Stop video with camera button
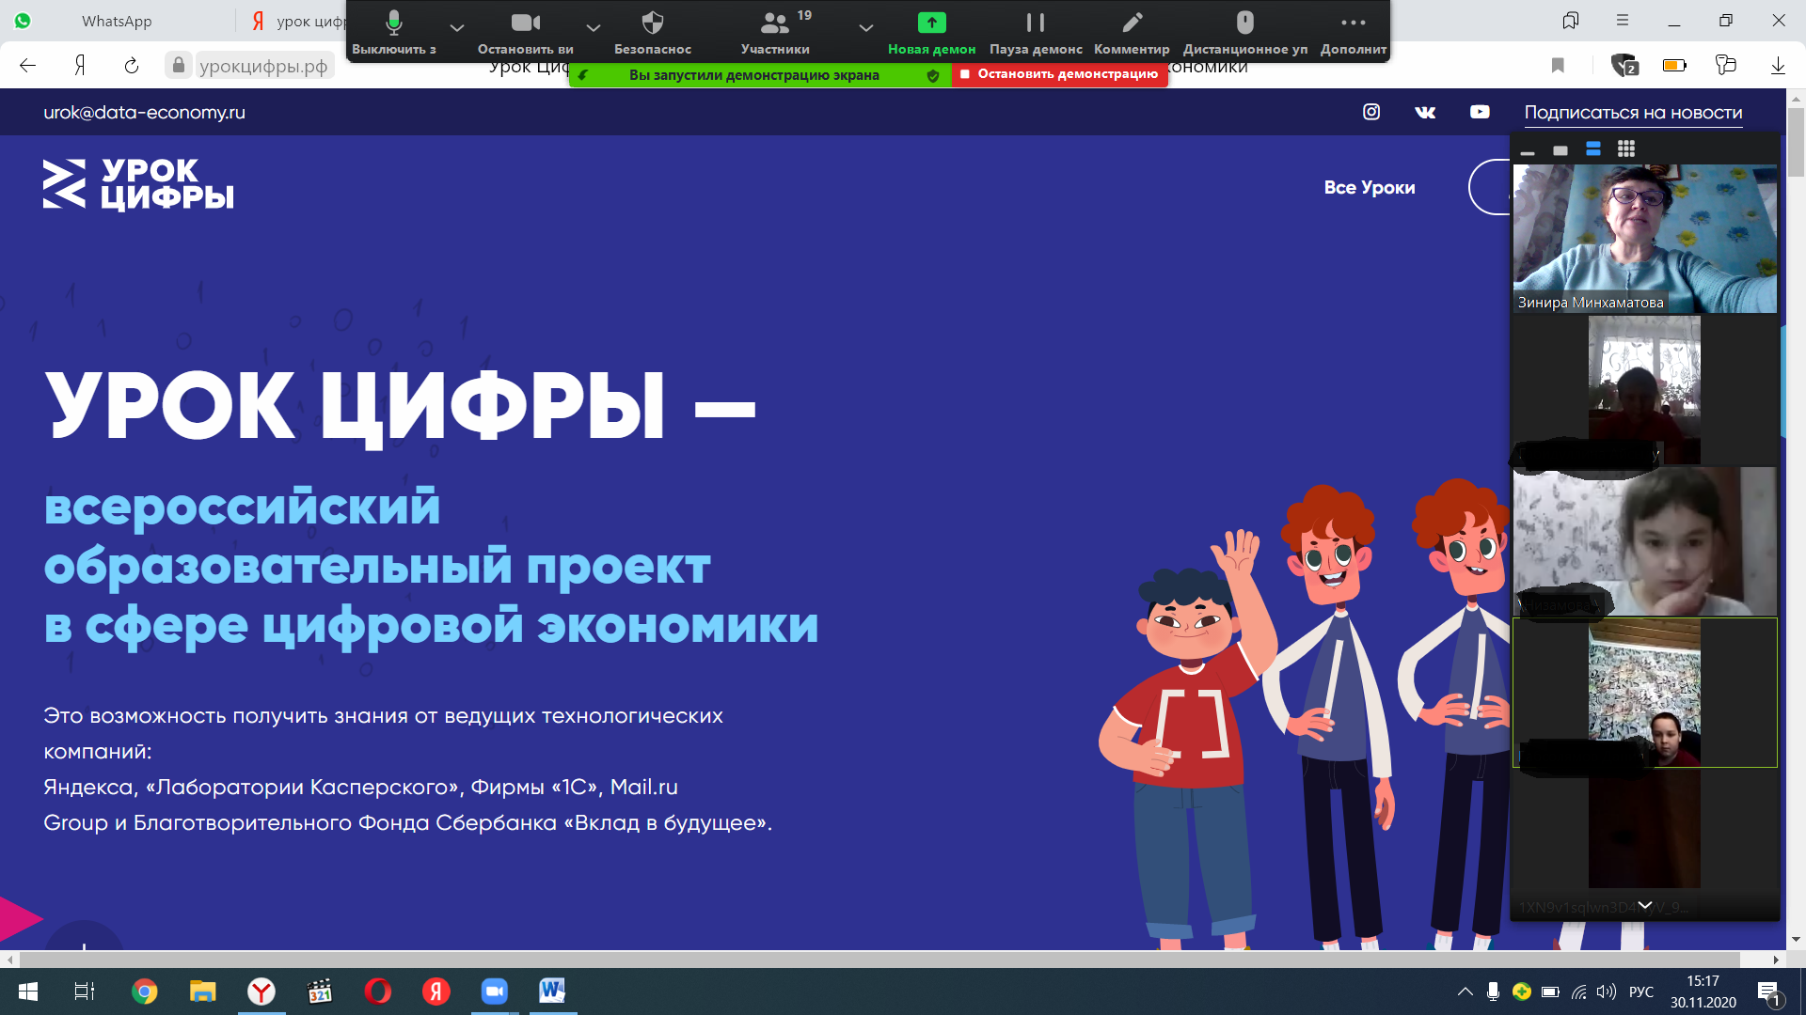This screenshot has width=1806, height=1015. tap(525, 23)
